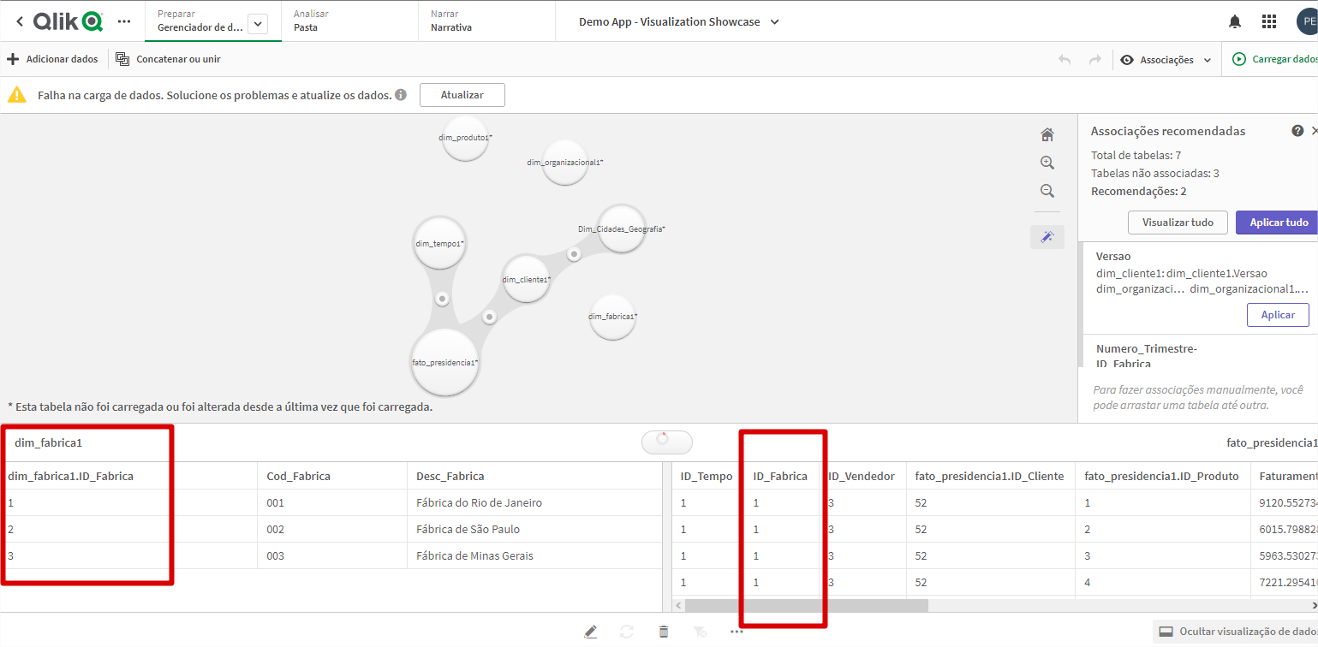Select the dim_cliente1 table bubble
The width and height of the screenshot is (1318, 647).
point(526,279)
